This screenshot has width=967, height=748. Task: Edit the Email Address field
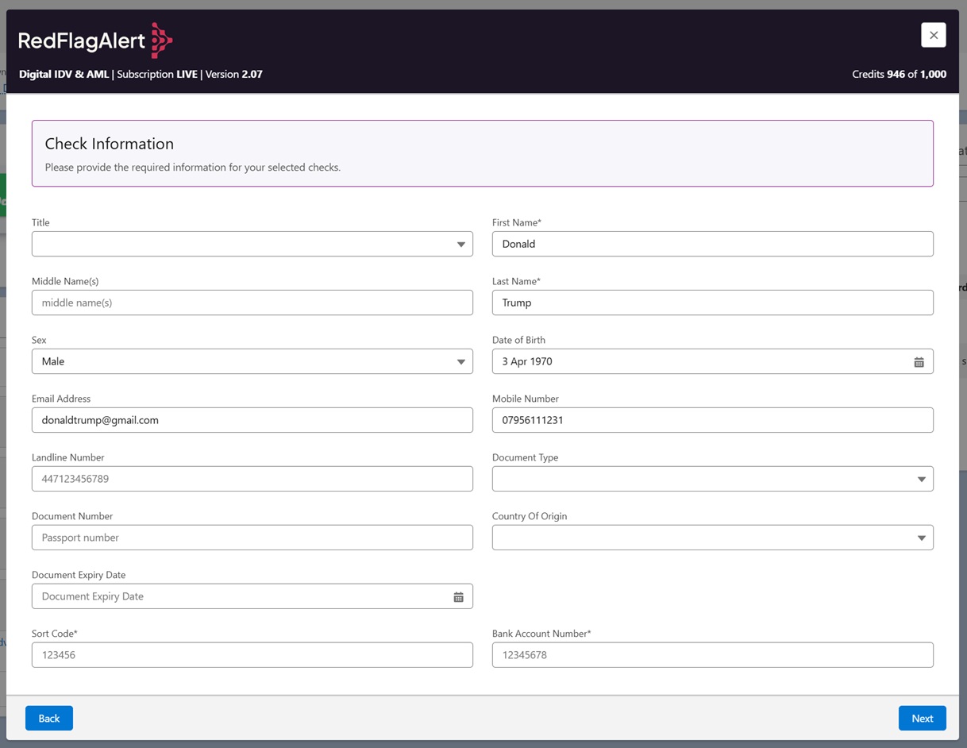click(252, 420)
